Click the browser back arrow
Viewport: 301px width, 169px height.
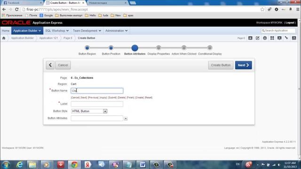[4, 9]
